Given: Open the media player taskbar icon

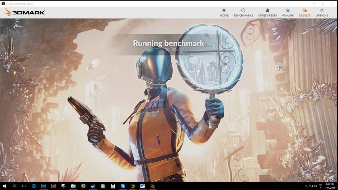Looking at the screenshot, I should pos(103,186).
